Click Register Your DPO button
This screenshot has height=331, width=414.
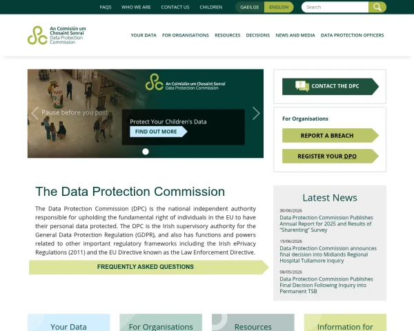click(x=331, y=157)
